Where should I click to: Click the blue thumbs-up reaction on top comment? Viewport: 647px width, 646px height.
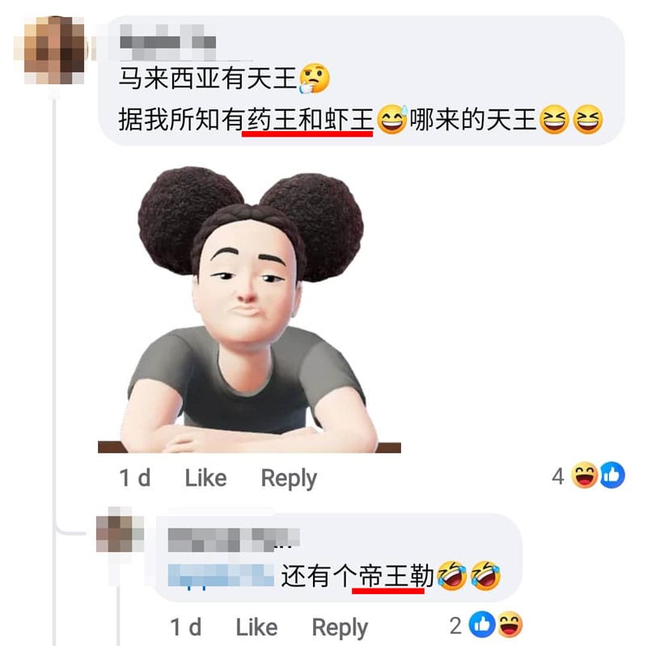612,475
